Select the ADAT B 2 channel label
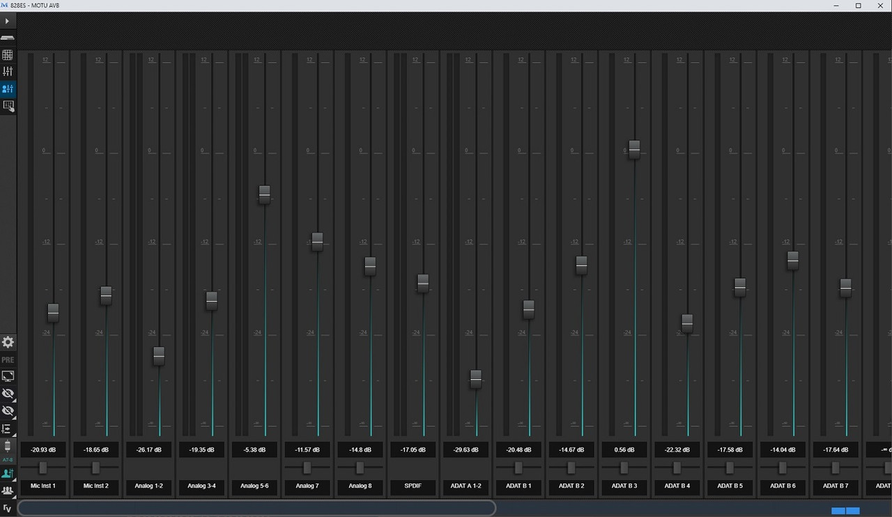The image size is (892, 517). pos(571,486)
